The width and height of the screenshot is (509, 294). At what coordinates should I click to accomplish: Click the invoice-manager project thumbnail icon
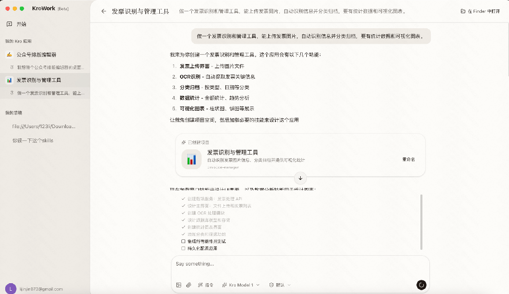191,159
